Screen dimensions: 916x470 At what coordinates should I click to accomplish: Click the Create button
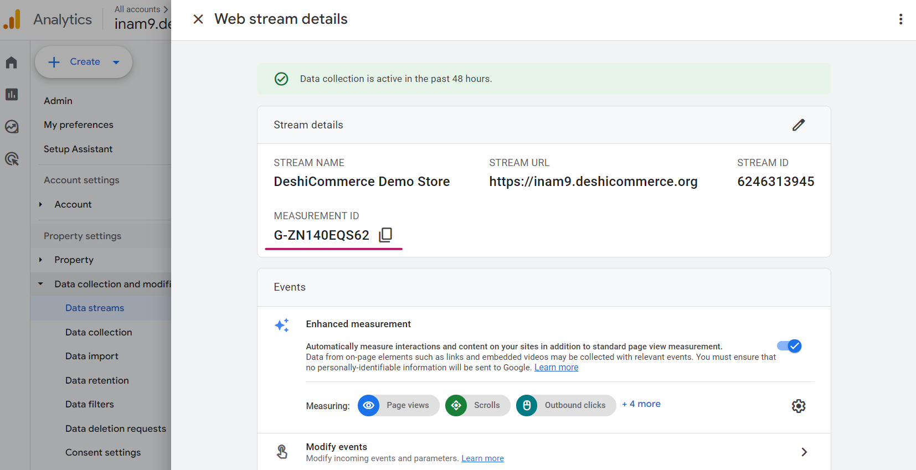[84, 62]
